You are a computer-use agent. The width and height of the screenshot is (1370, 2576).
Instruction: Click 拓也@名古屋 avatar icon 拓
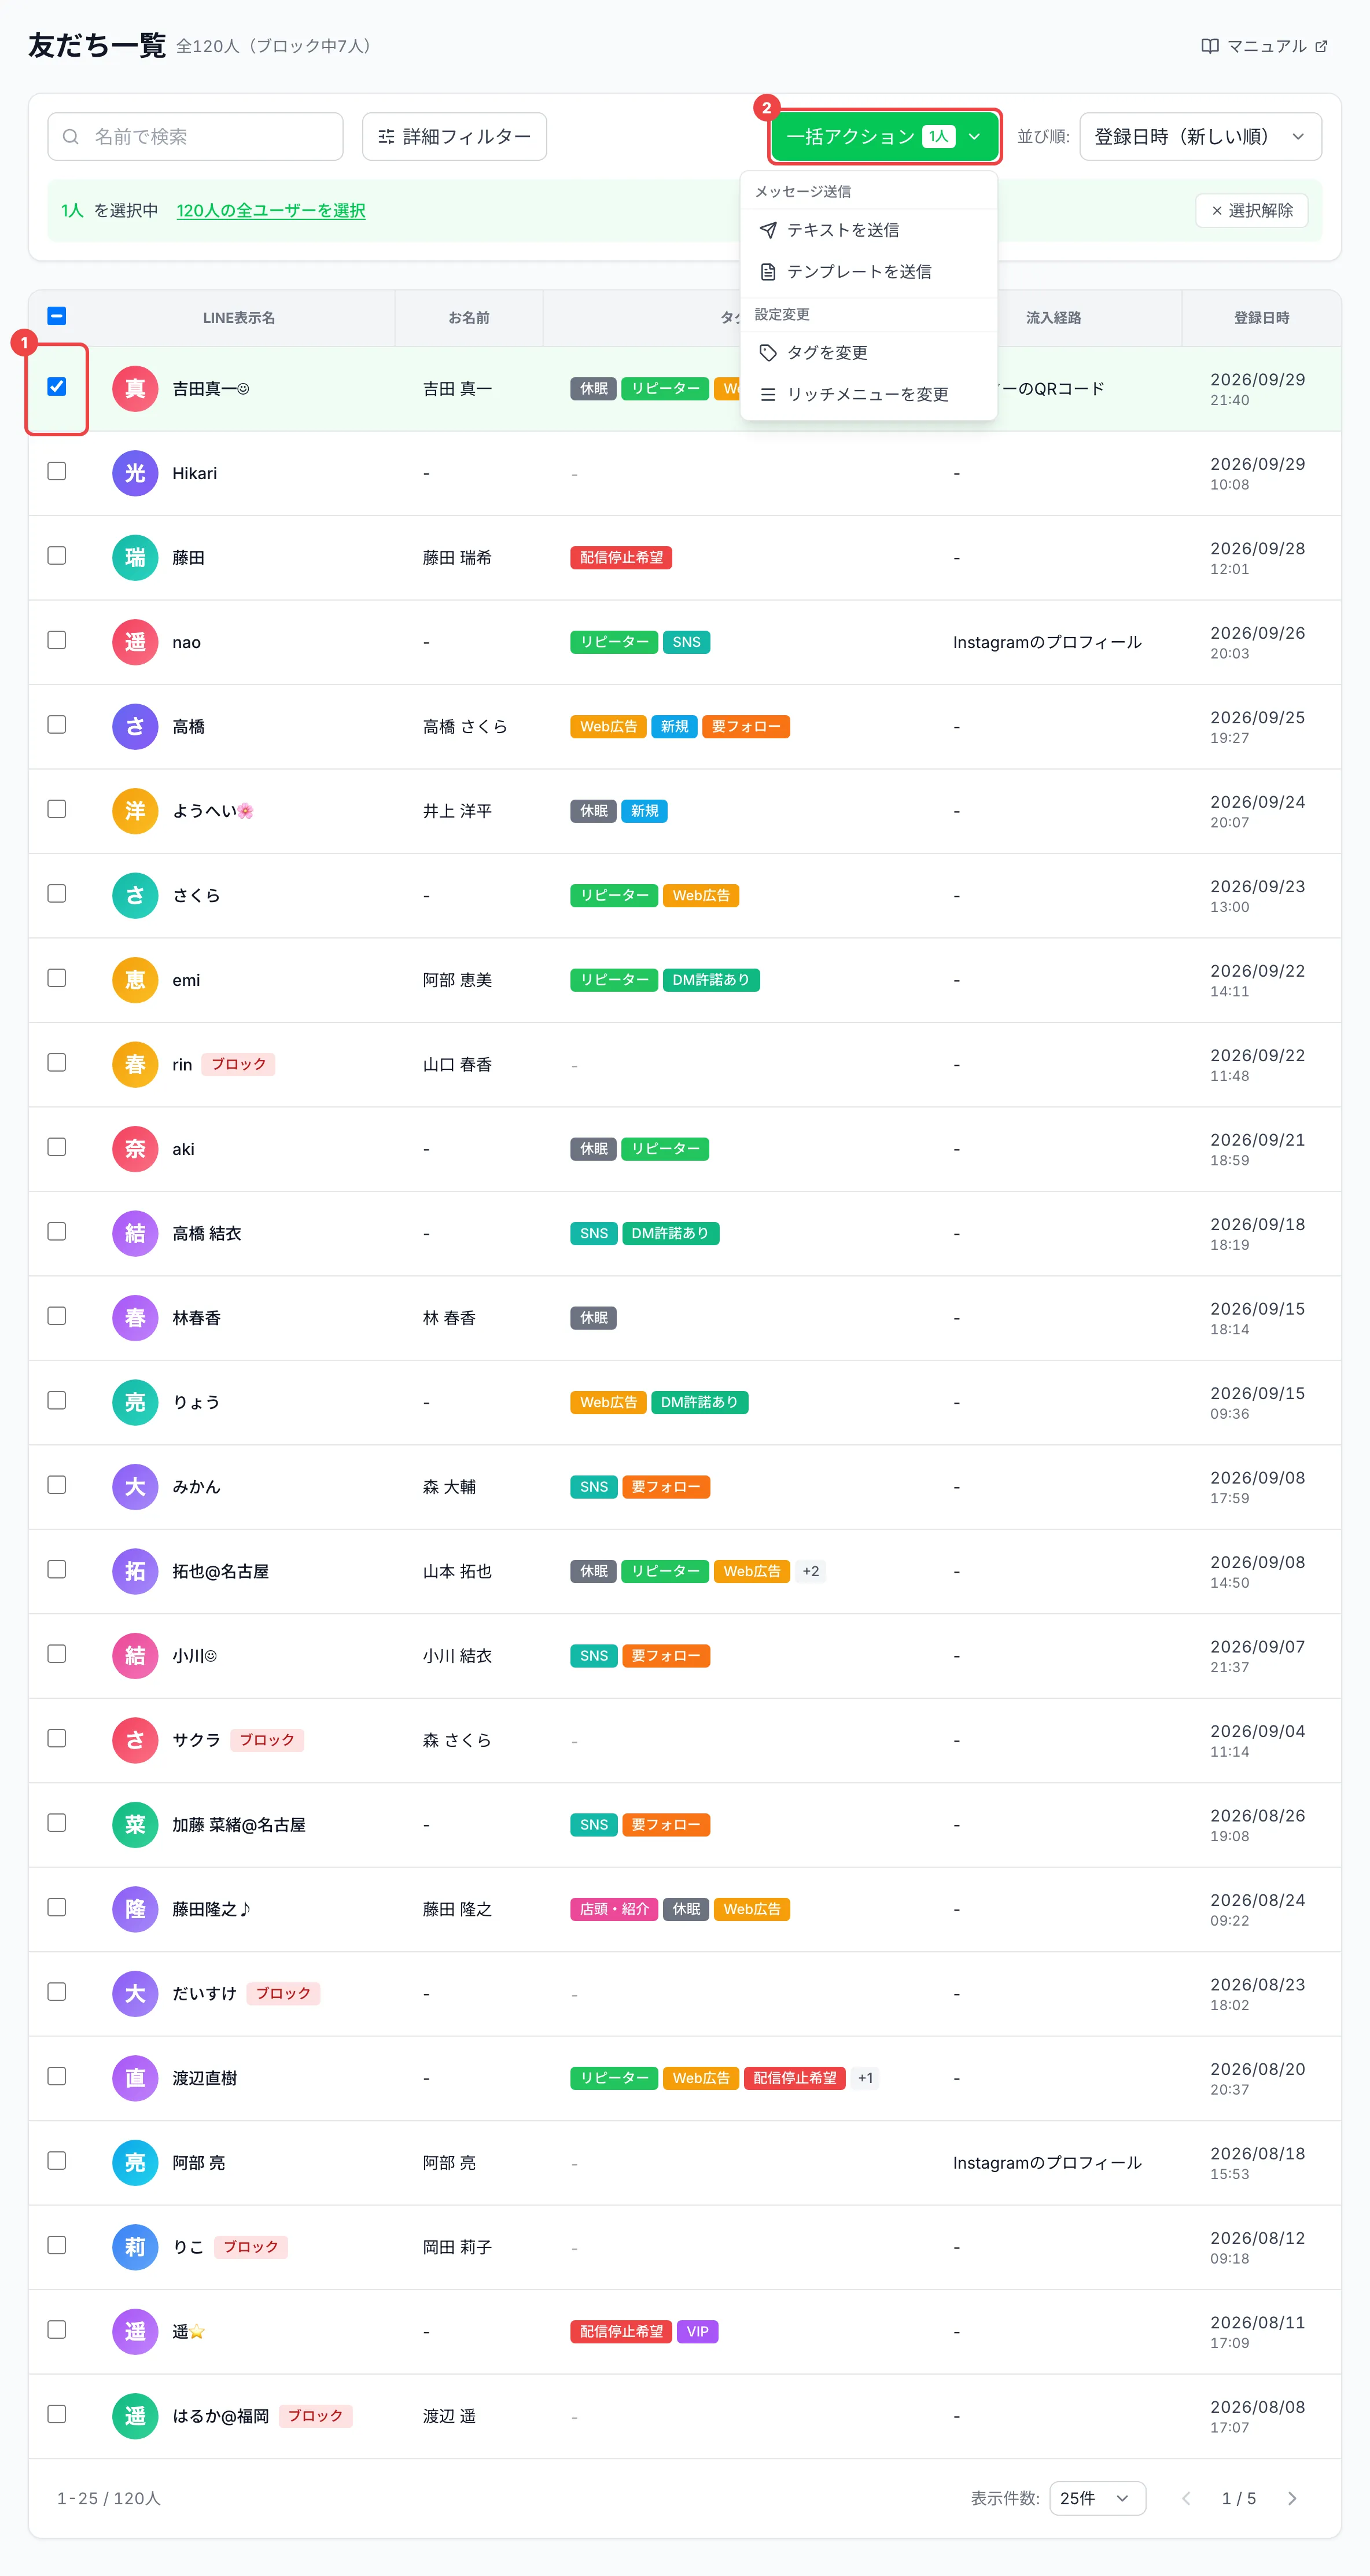pos(135,1571)
